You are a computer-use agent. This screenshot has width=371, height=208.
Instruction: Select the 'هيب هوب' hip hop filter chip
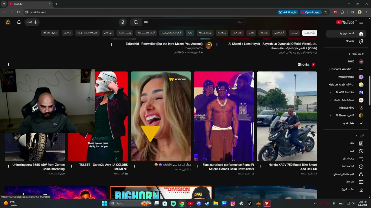238,33
